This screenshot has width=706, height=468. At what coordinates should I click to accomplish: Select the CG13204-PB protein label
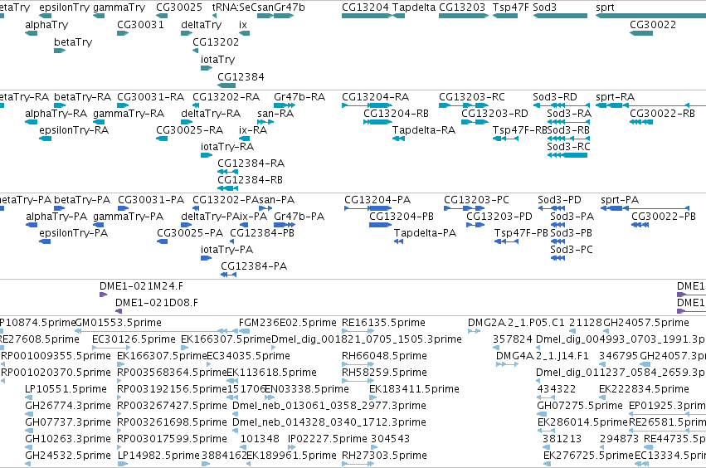point(402,217)
